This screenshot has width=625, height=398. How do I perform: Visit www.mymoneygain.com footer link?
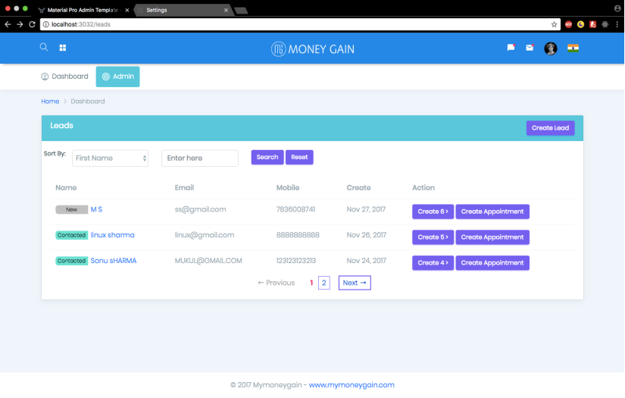click(352, 385)
